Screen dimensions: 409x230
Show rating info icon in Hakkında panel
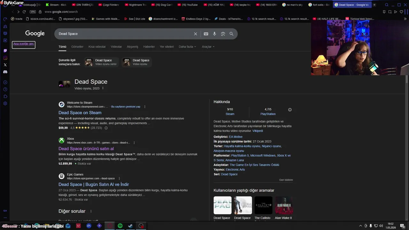click(x=290, y=110)
